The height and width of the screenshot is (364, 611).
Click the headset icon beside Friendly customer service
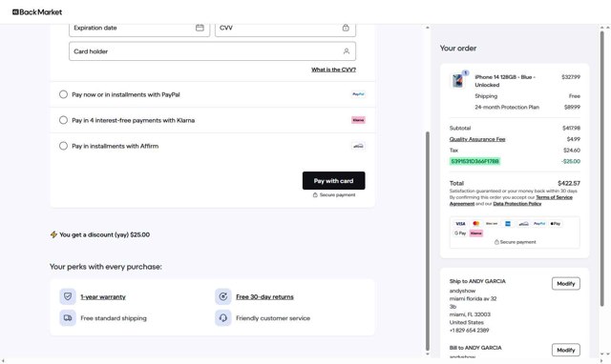[x=223, y=318]
